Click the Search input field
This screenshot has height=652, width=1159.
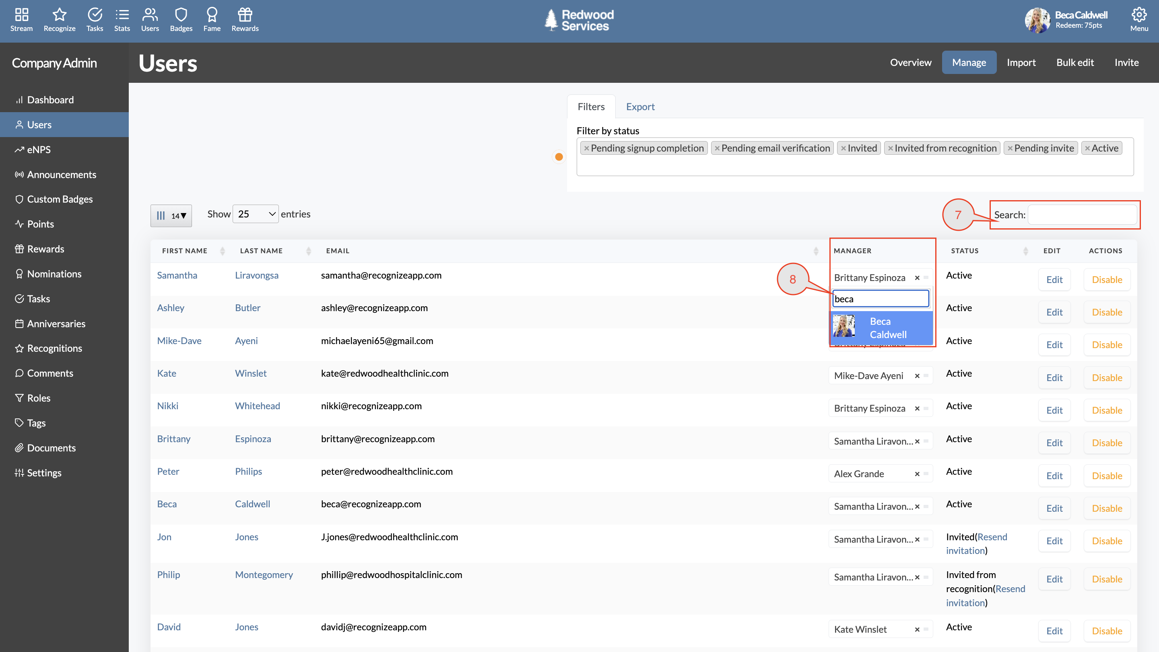pos(1083,214)
